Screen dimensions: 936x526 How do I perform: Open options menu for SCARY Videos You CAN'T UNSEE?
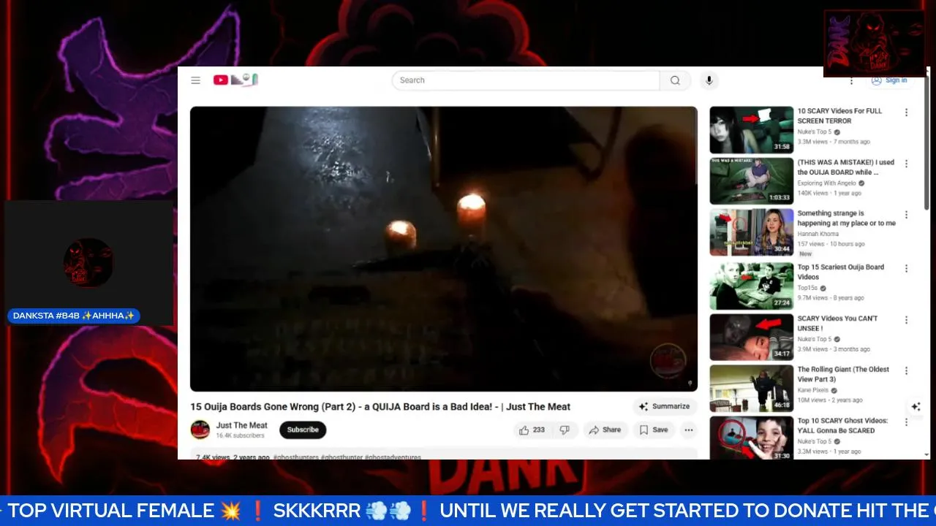(x=906, y=320)
